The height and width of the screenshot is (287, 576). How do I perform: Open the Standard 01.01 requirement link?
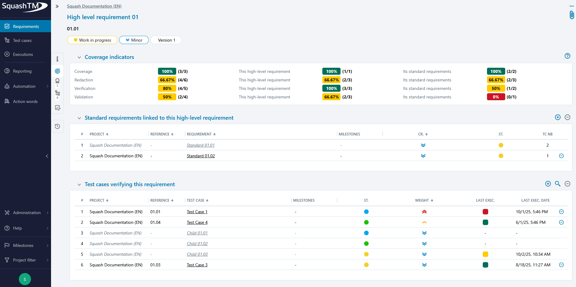pos(201,145)
